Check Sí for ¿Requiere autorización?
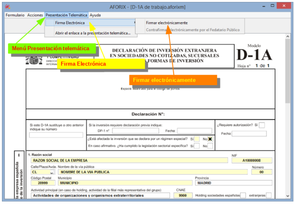This screenshot has height=204, width=295. tap(262, 125)
